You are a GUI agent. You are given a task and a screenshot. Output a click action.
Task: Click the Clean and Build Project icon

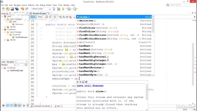point(59,9)
